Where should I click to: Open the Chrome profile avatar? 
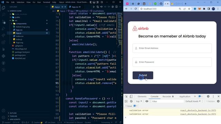click(213, 9)
